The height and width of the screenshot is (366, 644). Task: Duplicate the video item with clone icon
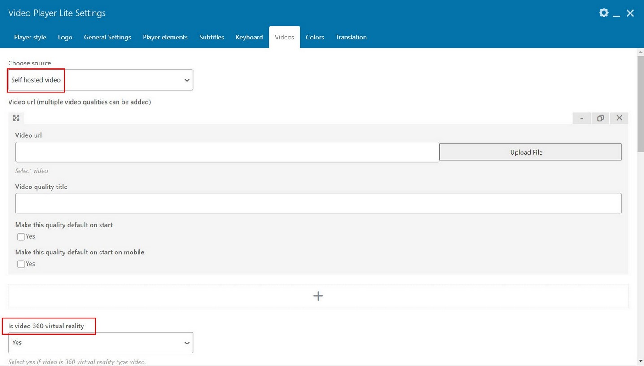point(600,118)
